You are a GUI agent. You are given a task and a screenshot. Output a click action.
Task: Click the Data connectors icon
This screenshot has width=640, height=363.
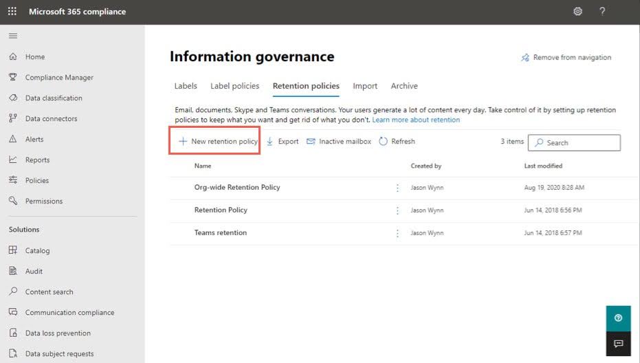(x=13, y=118)
